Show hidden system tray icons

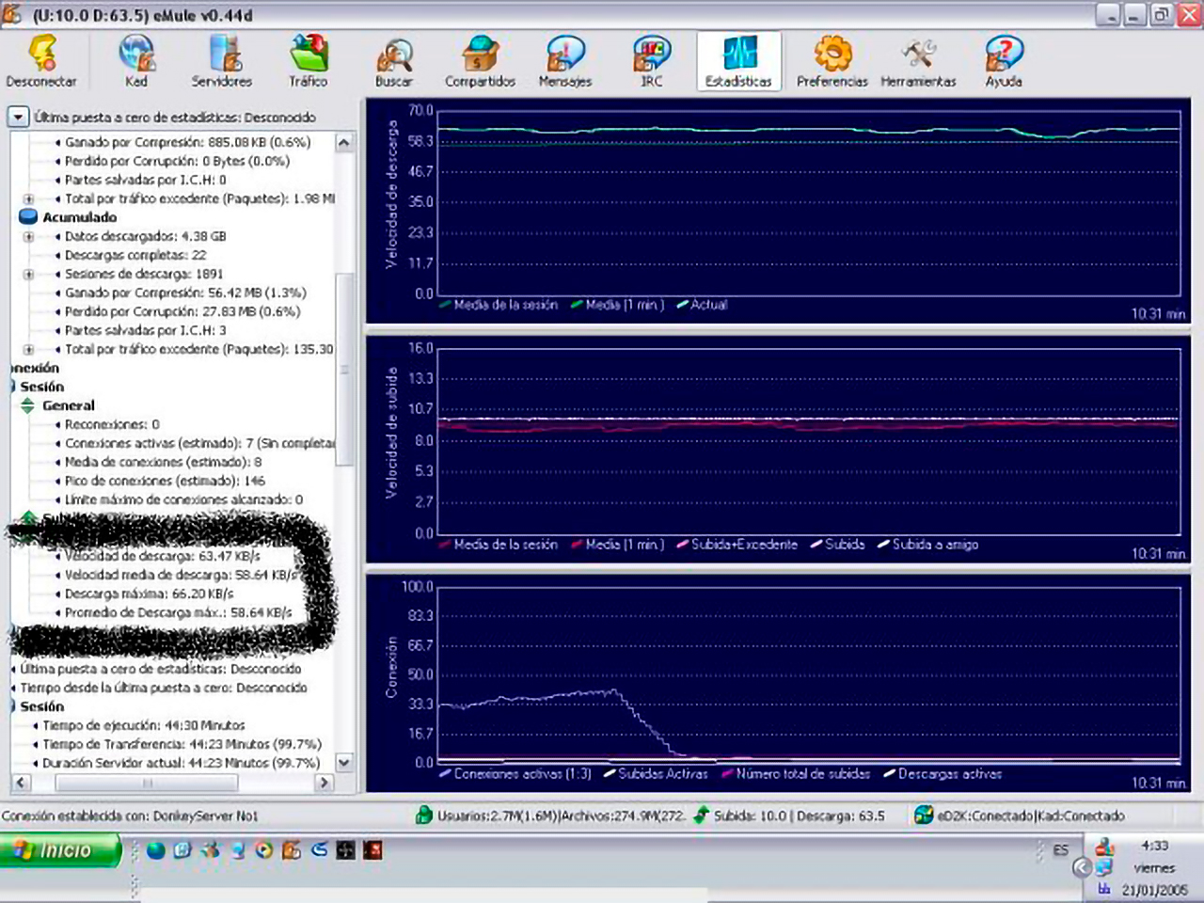pos(1082,867)
